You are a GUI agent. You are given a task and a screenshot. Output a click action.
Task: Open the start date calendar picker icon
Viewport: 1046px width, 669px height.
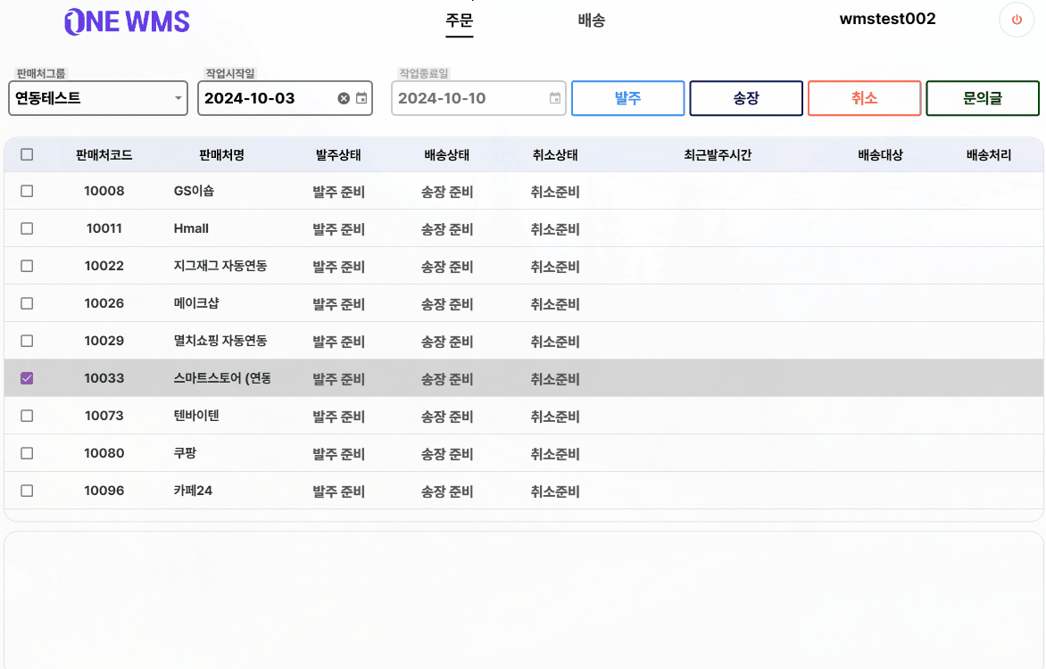pyautogui.click(x=361, y=98)
